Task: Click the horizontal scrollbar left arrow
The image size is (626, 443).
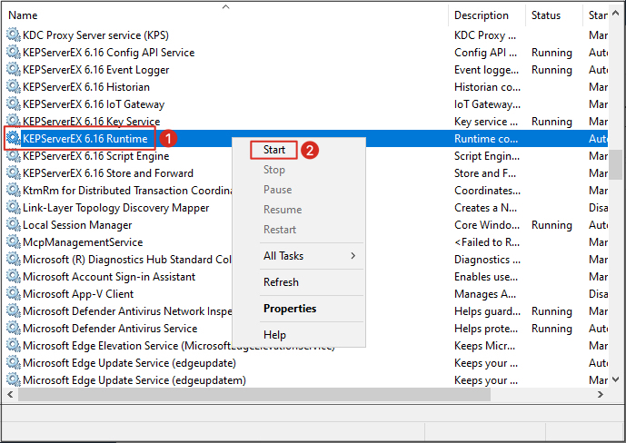Action: (x=10, y=394)
